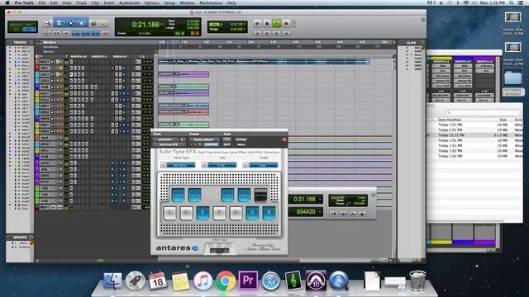529x297 pixels.
Task: Open the factory default preset dropdown
Action: tap(204, 139)
